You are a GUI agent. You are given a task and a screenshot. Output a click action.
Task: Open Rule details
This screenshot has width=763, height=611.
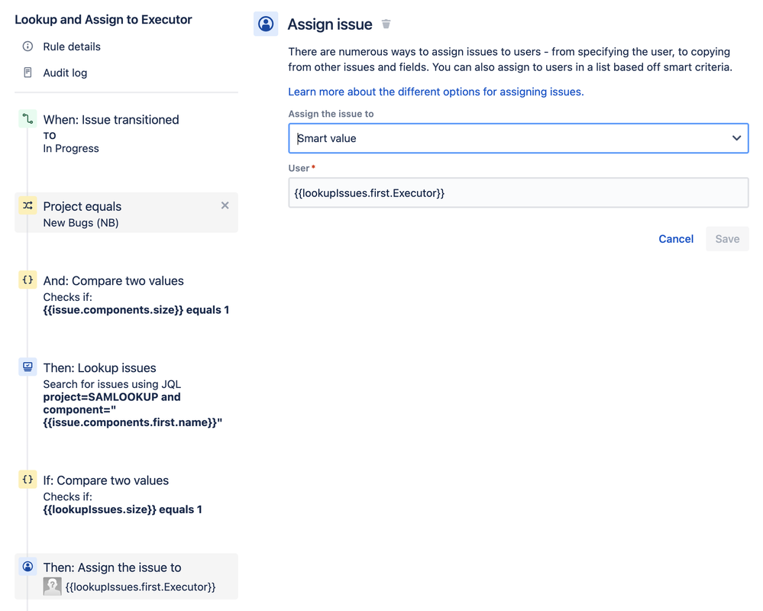(72, 47)
